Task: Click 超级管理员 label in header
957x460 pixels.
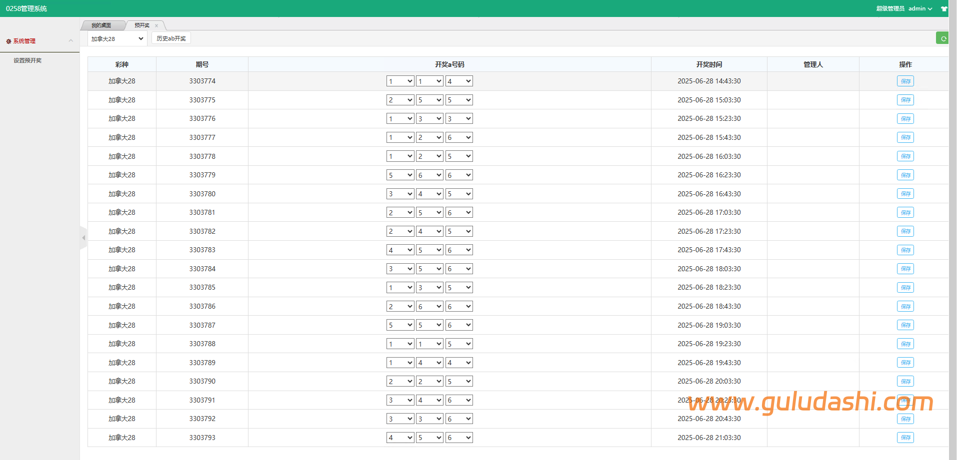Action: [890, 8]
